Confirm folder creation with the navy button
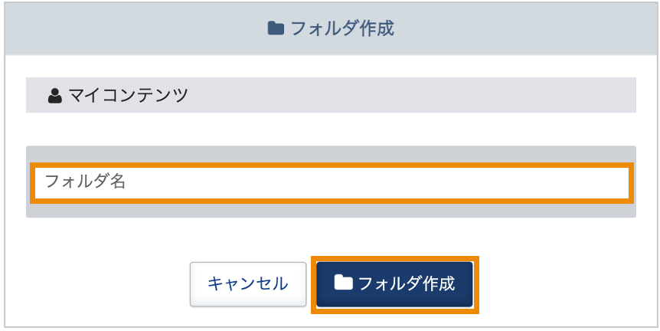Image resolution: width=660 pixels, height=331 pixels. (x=394, y=284)
